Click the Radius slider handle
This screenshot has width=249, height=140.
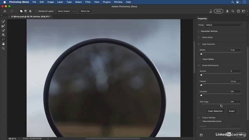pyautogui.click(x=201, y=54)
